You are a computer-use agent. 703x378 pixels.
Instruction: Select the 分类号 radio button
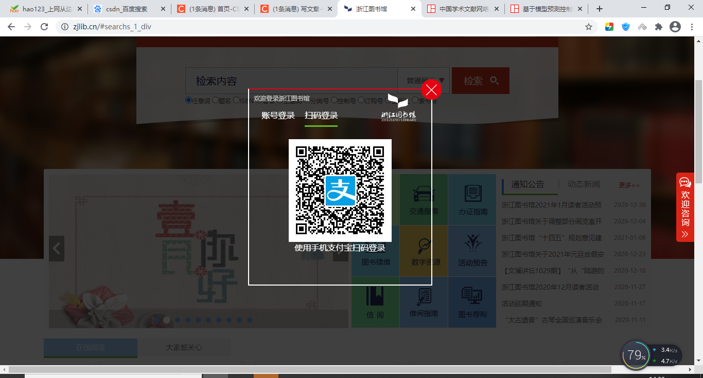click(307, 101)
